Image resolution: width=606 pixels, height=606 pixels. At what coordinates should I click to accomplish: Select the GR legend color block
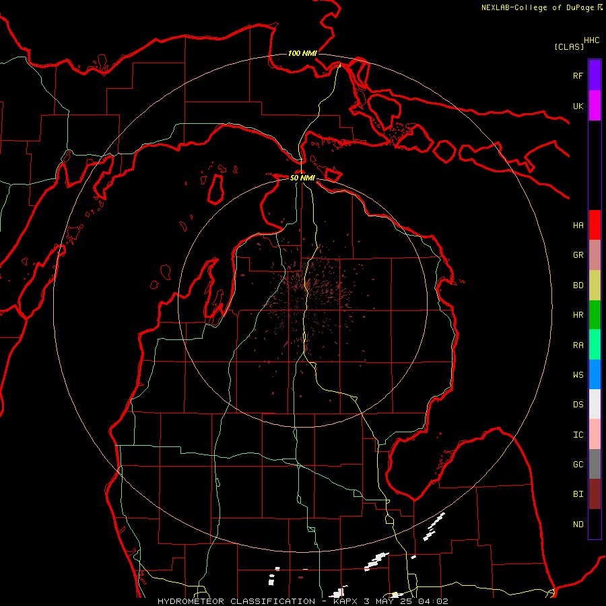click(x=595, y=255)
